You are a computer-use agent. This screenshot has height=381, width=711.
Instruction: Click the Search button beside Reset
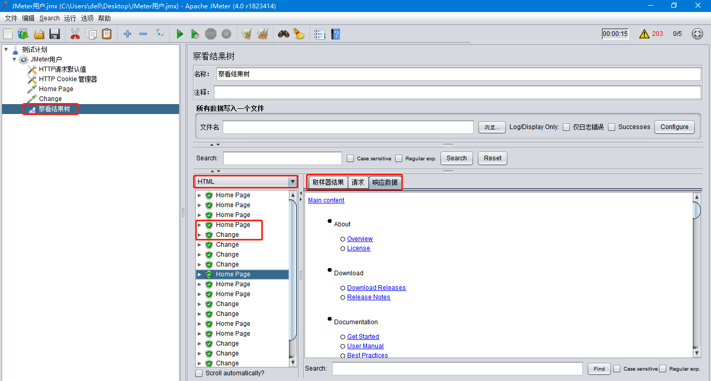tap(456, 158)
